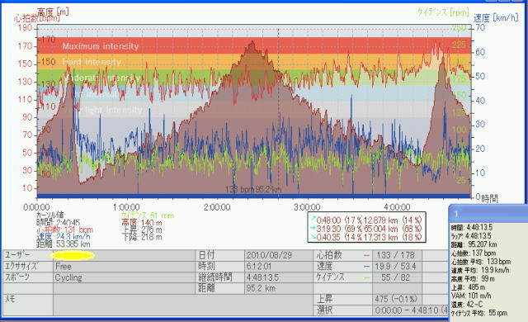
Task: Click the '133 bpm 95.2 km' chart caption
Action: (x=253, y=189)
